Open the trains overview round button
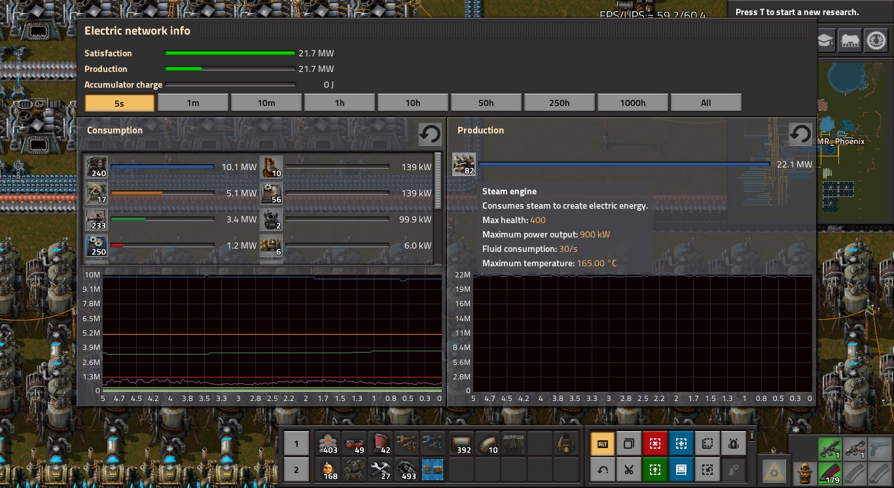This screenshot has height=488, width=894. click(850, 40)
